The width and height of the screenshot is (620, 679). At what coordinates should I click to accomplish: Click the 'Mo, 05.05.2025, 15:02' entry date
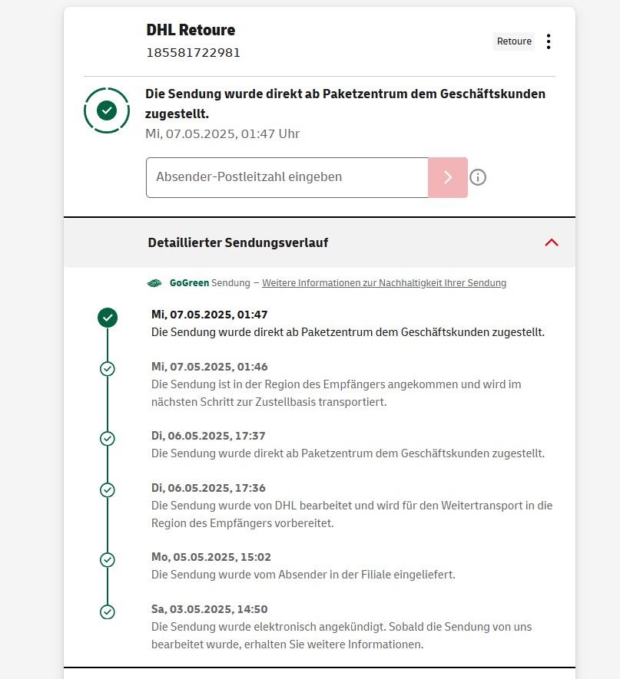(x=211, y=557)
